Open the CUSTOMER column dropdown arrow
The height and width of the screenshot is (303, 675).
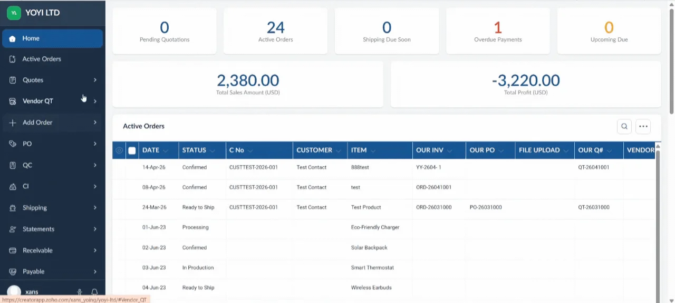click(x=339, y=151)
